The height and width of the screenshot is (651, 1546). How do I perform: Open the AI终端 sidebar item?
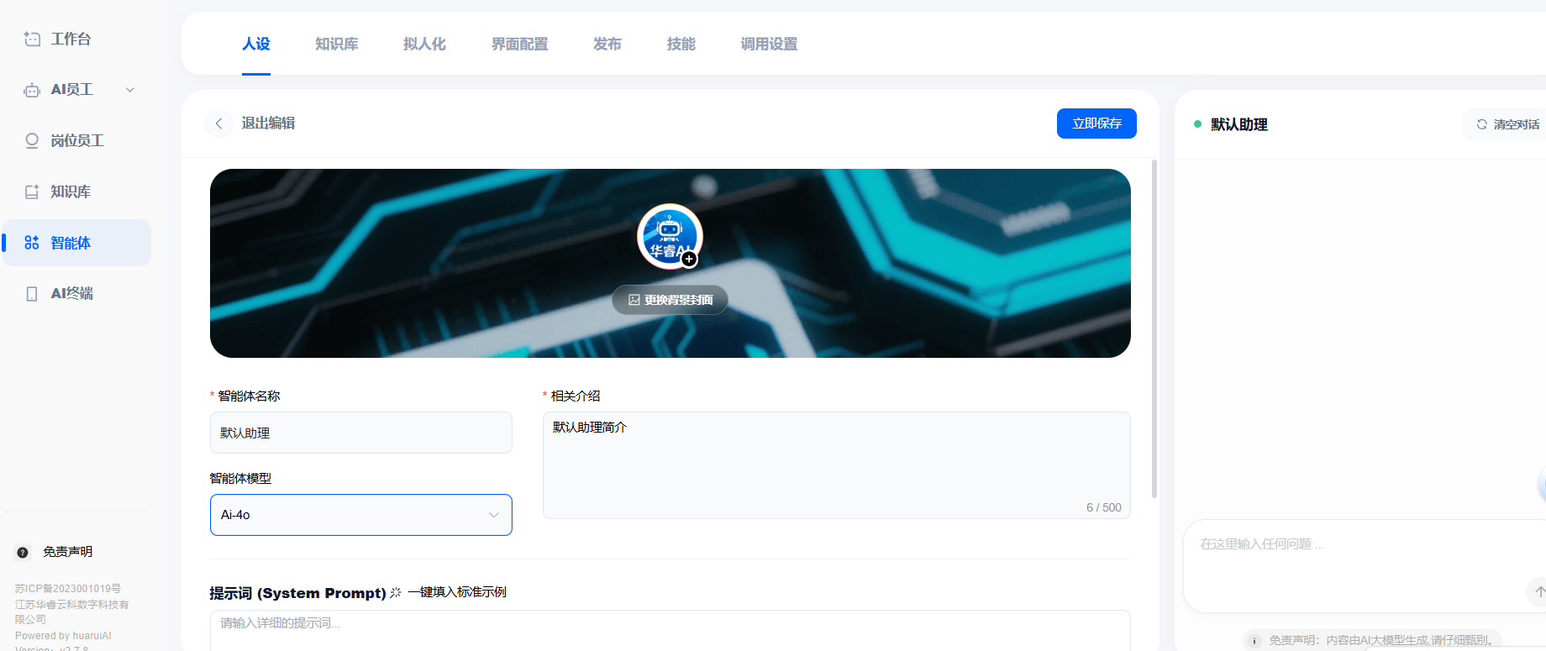click(71, 294)
